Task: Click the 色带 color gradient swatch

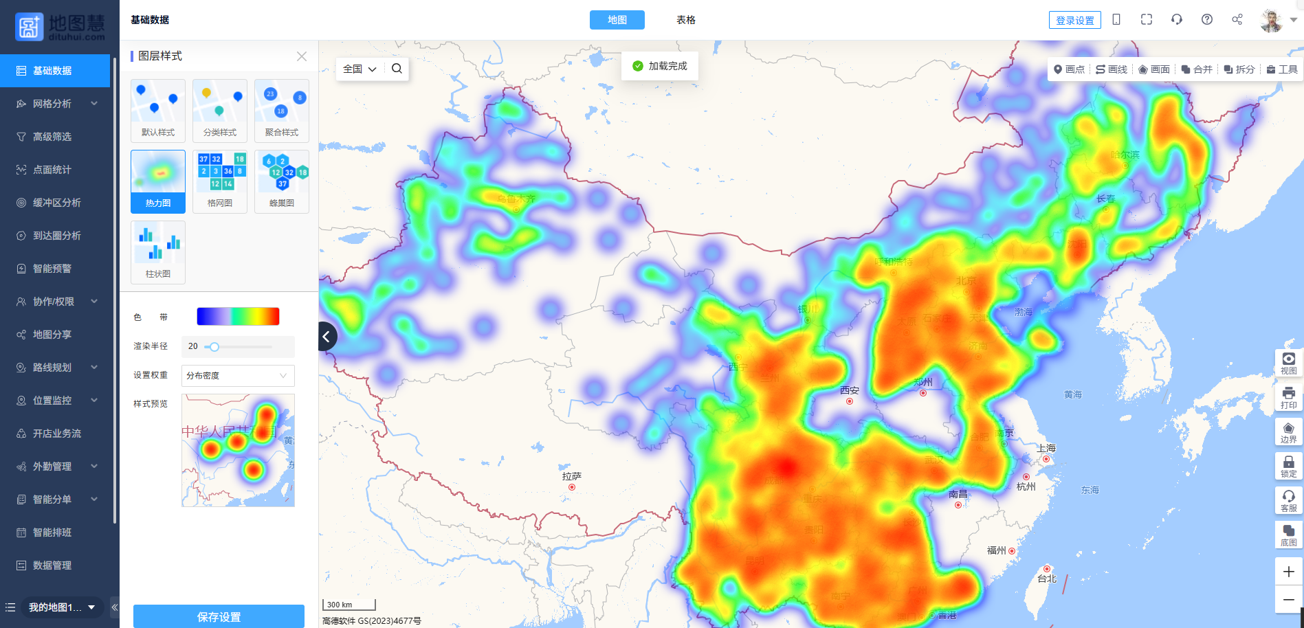Action: [x=238, y=317]
